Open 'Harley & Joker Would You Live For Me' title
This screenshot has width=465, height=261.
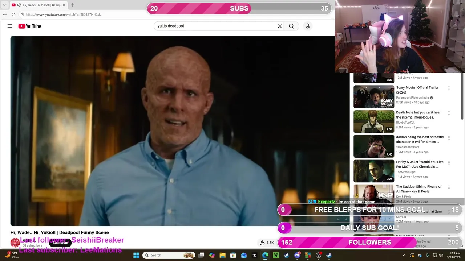coord(420,164)
